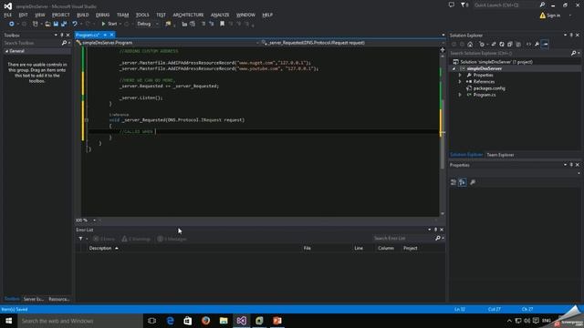
Task: Toggle Show All Files in Solution Explorer
Action: [518, 45]
